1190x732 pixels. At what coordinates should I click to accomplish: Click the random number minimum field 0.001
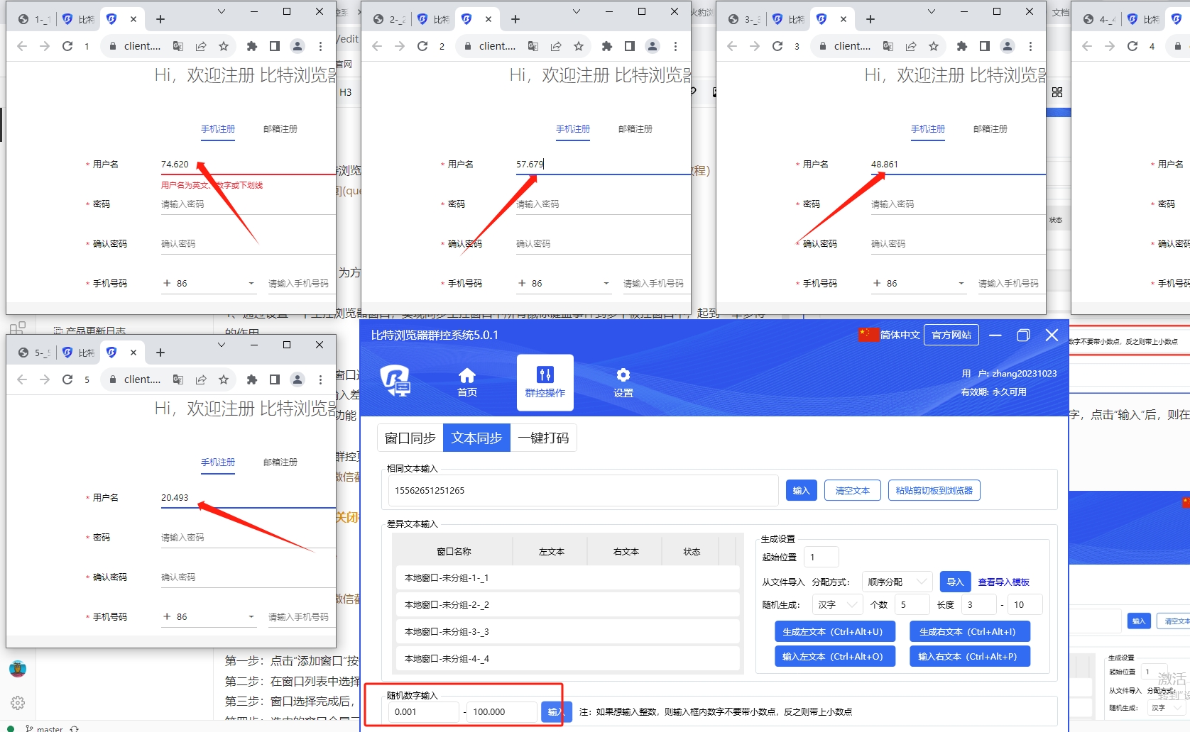coord(424,711)
